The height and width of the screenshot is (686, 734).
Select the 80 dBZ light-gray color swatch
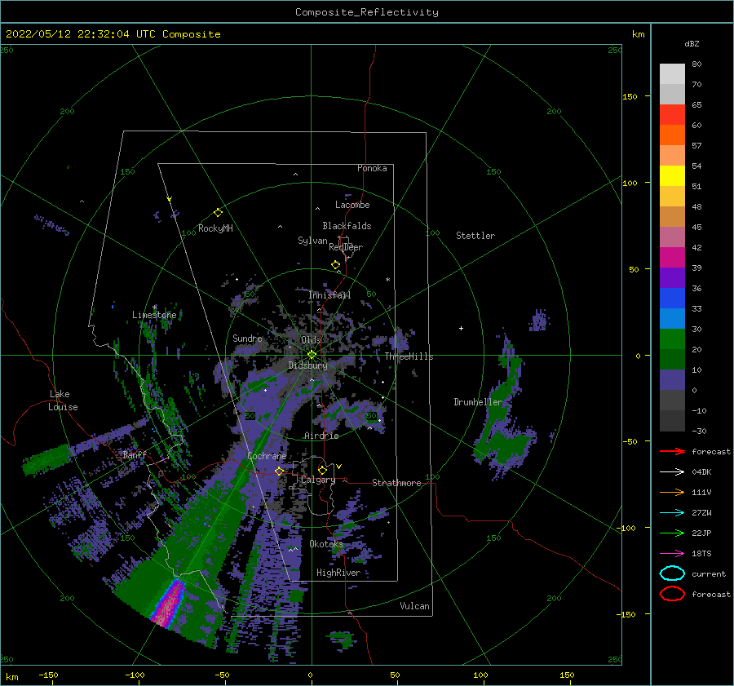pos(672,73)
